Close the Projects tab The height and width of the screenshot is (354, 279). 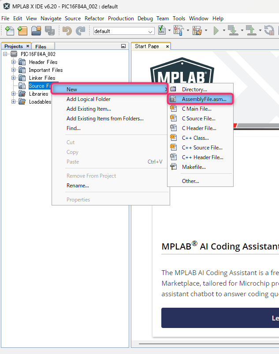[x=28, y=46]
